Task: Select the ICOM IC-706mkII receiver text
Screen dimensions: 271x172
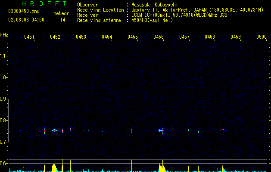Action: tap(179, 15)
